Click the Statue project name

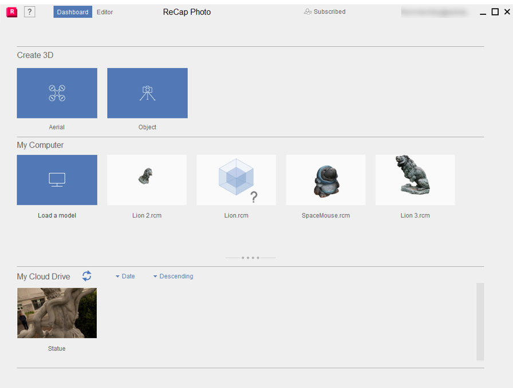(x=57, y=349)
